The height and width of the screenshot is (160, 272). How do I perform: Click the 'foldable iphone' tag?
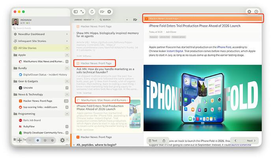(179, 37)
